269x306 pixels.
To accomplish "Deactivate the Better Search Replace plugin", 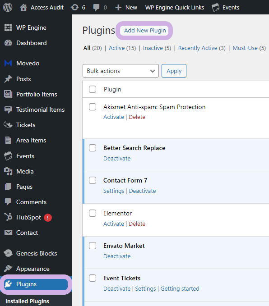I will (x=117, y=159).
